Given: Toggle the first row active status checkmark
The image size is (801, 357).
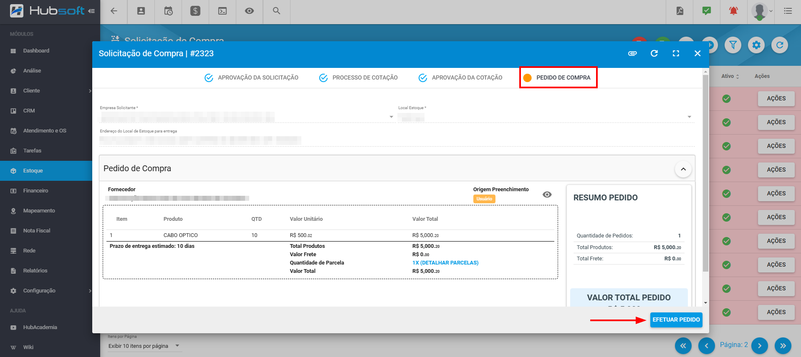Looking at the screenshot, I should (x=726, y=99).
